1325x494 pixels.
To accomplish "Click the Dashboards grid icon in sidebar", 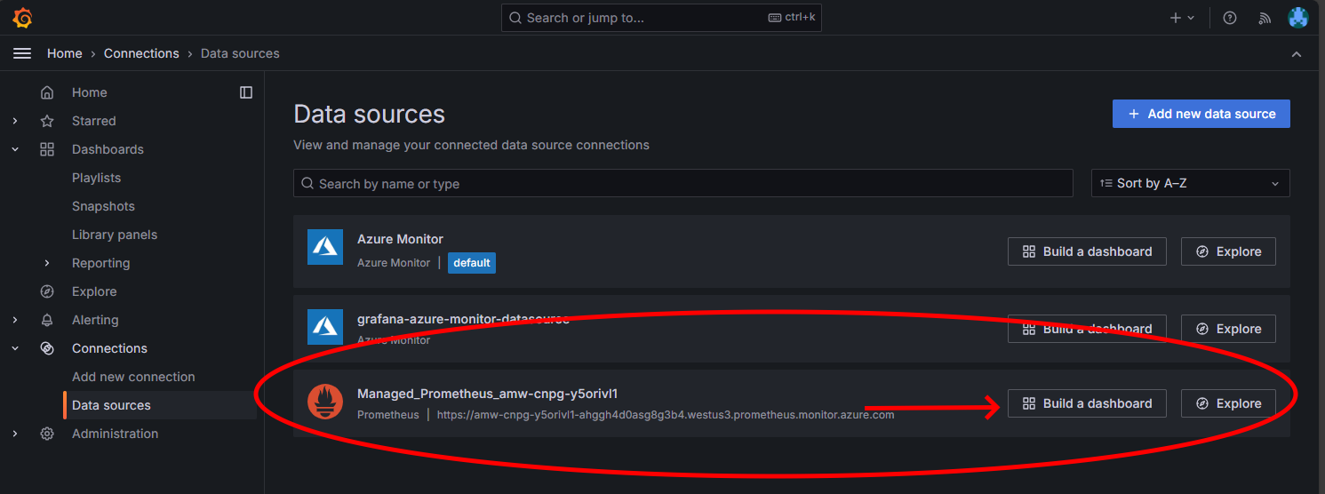I will click(x=48, y=149).
